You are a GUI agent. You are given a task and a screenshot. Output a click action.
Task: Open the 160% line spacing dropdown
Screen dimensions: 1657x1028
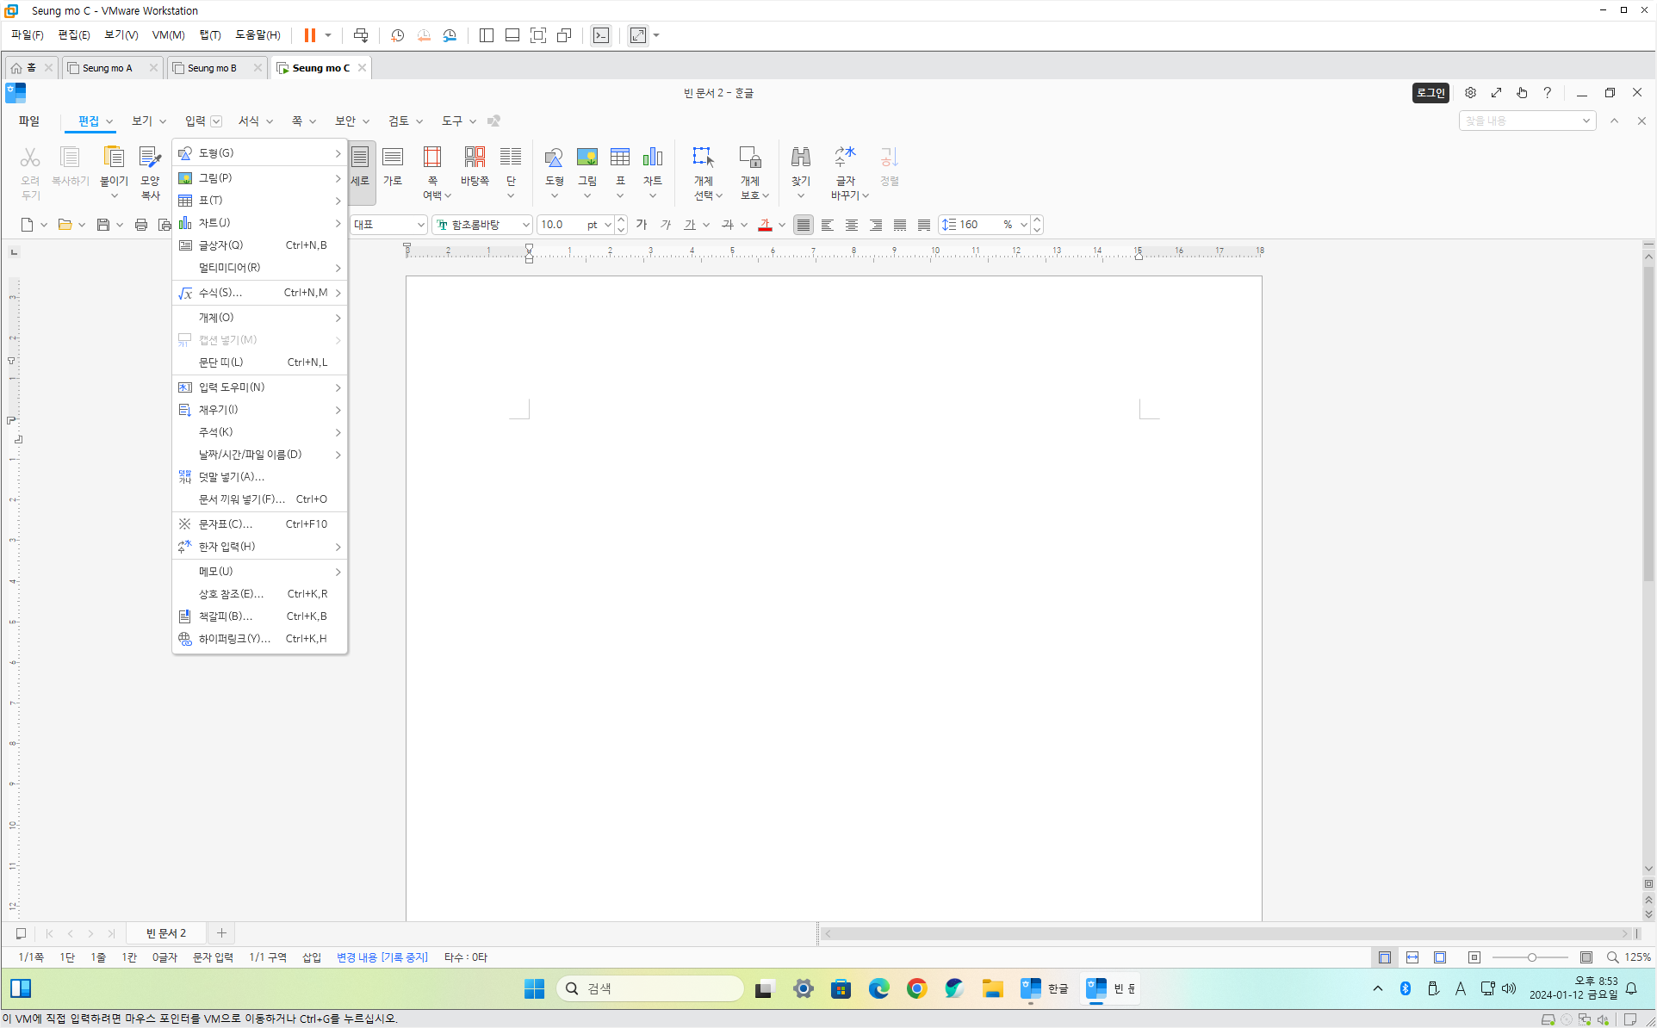point(1023,225)
